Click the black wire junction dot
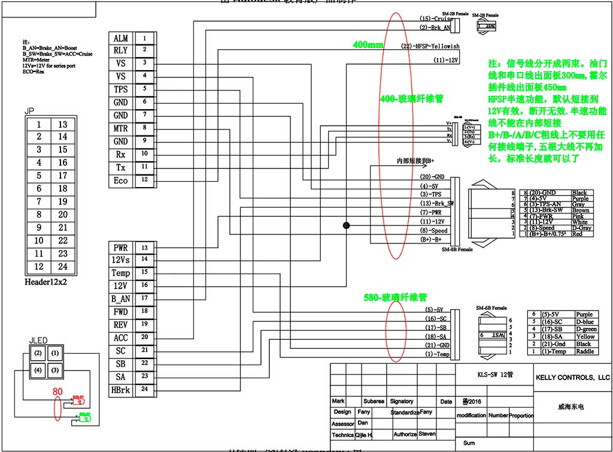This screenshot has height=452, width=613. (x=346, y=225)
